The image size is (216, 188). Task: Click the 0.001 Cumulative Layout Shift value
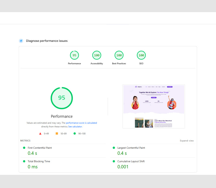[x=123, y=167]
